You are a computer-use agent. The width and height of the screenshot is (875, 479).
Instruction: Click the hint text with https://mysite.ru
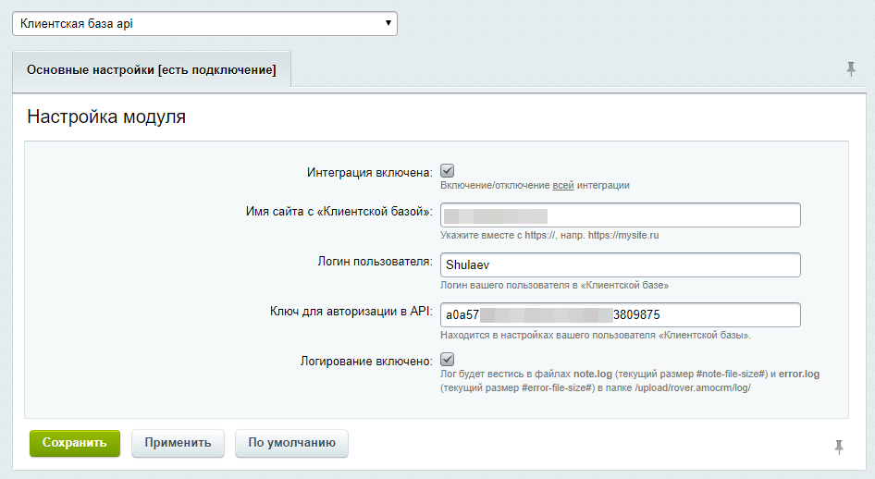point(549,235)
